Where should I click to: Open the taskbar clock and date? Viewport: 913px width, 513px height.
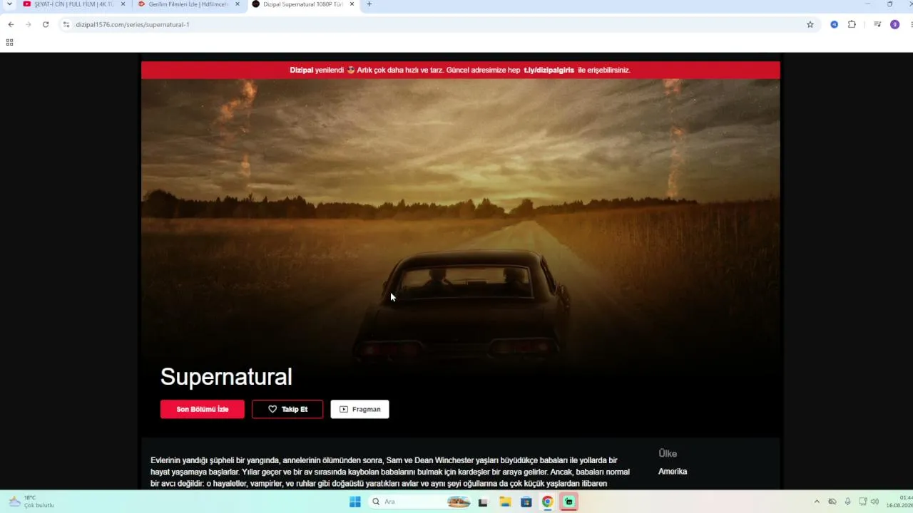[900, 502]
